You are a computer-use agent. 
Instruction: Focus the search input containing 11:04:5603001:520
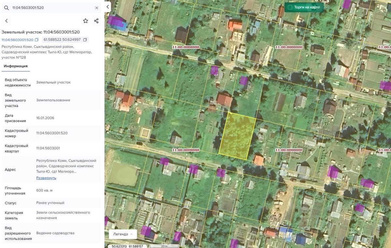(x=52, y=8)
